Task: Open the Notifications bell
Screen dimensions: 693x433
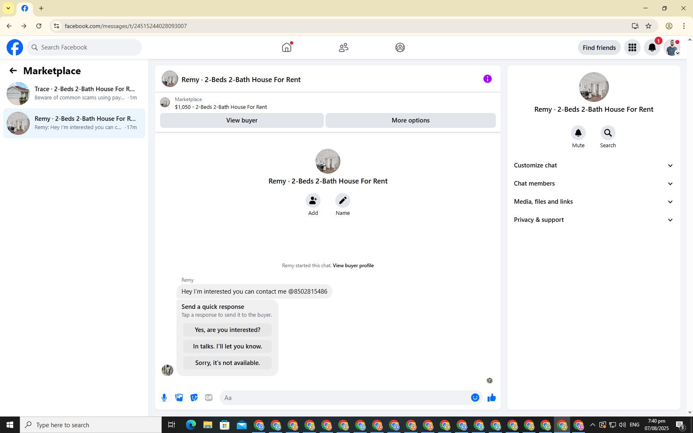Action: click(652, 47)
